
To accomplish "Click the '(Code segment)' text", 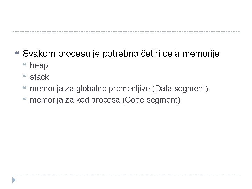I will (151, 100).
